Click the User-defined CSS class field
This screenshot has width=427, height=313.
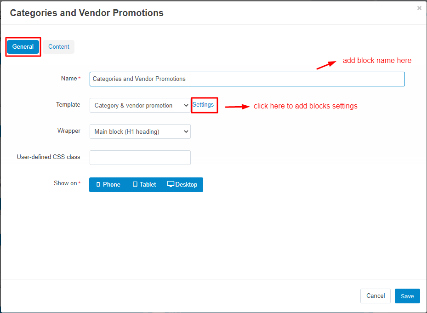click(x=140, y=158)
